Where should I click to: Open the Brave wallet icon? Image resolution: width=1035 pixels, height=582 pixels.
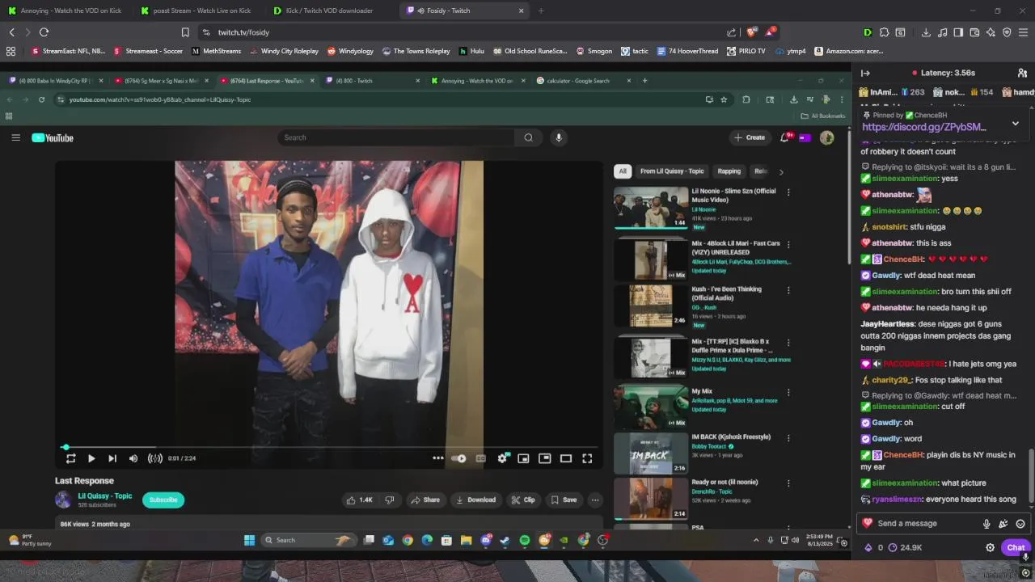(974, 32)
